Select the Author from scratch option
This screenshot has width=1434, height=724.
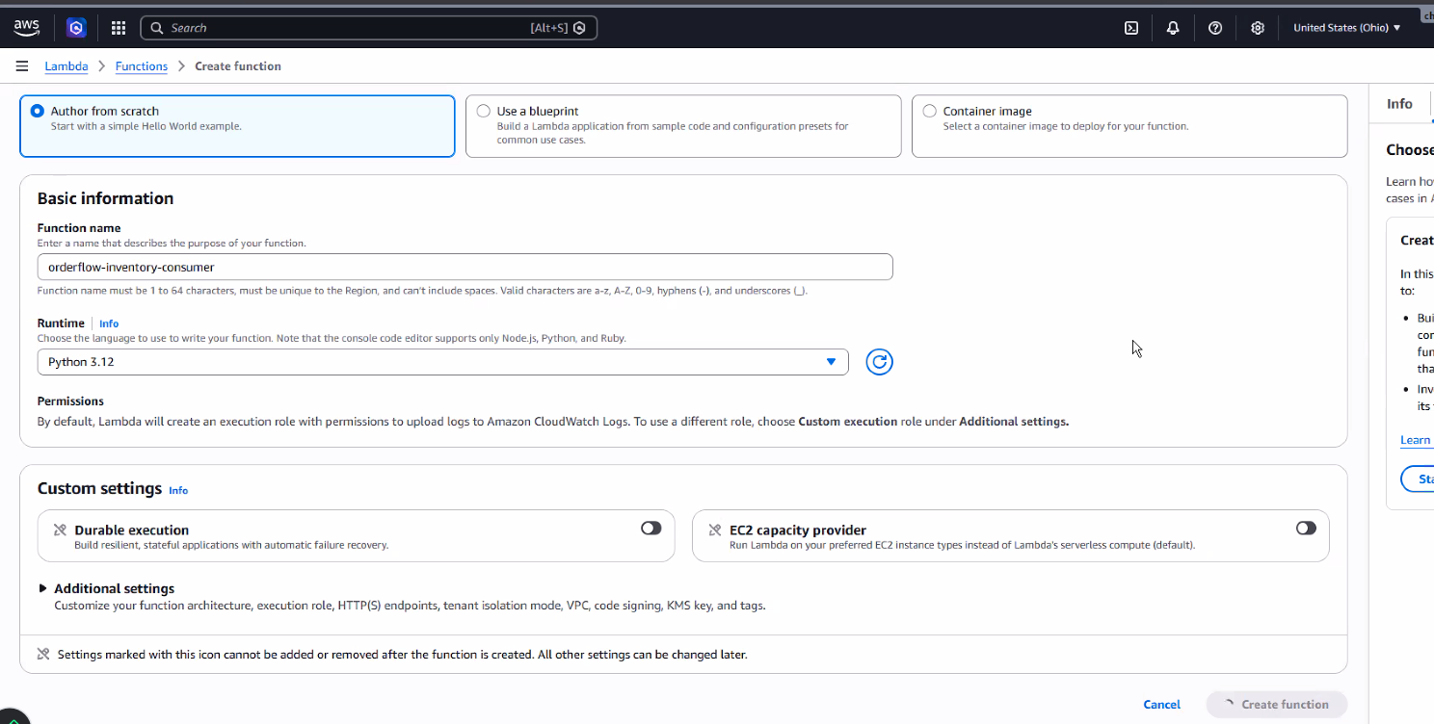(237, 125)
